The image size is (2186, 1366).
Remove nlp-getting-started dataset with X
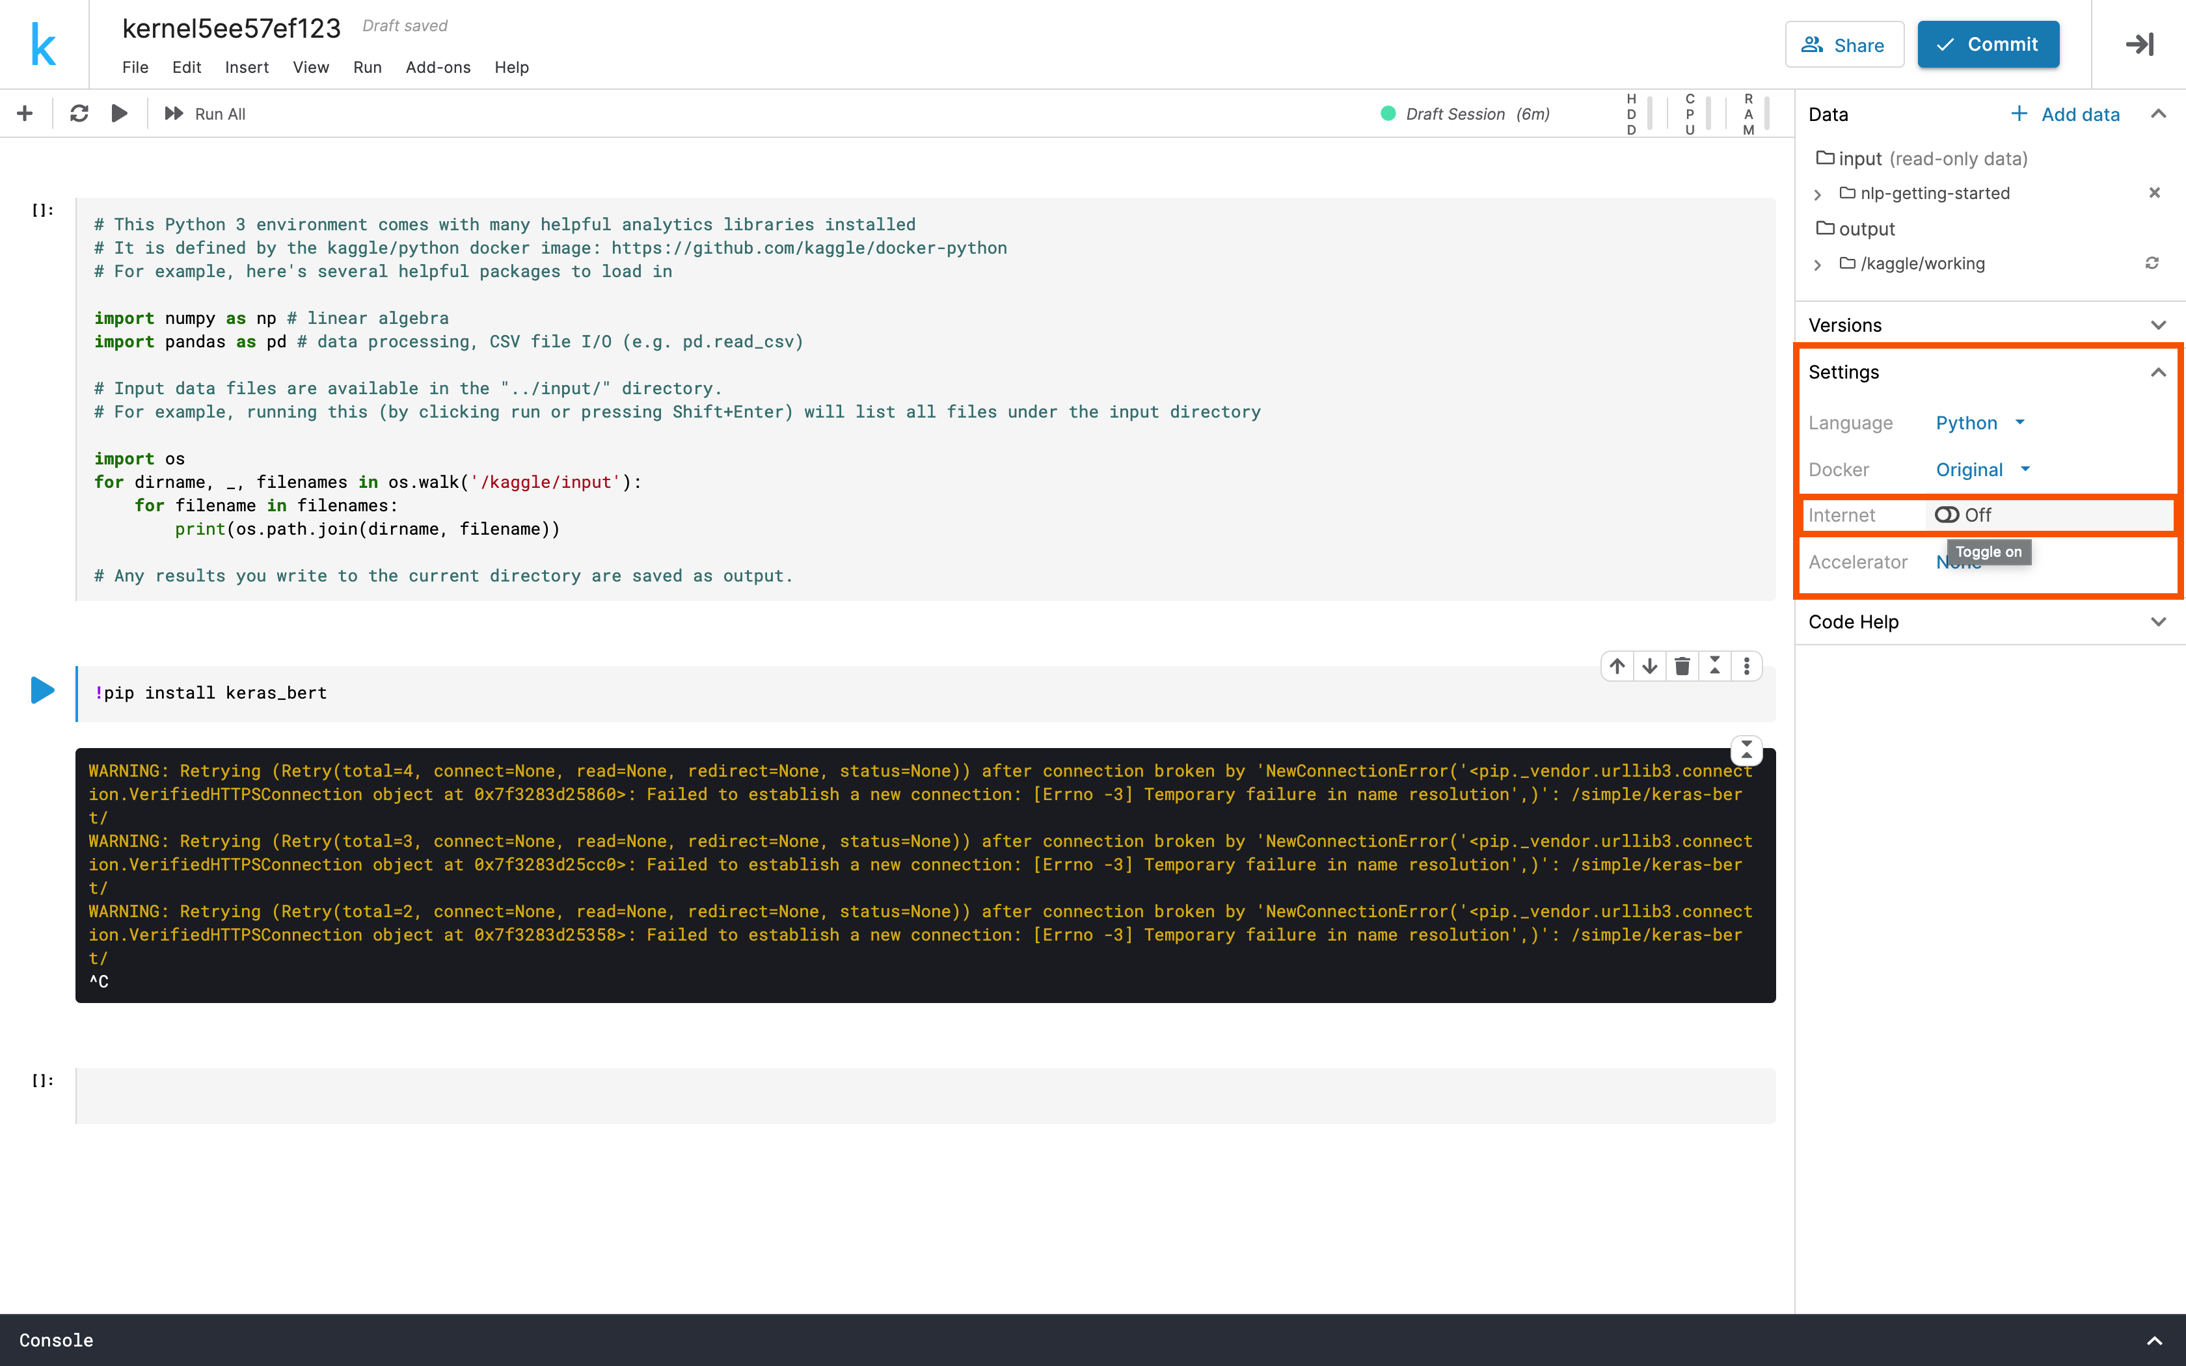click(x=2153, y=193)
